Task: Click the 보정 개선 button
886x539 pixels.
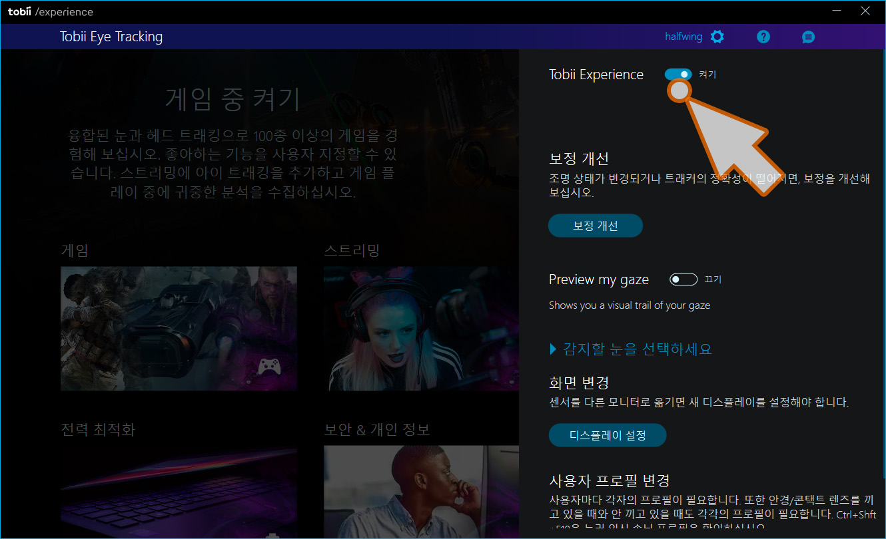Action: click(596, 226)
